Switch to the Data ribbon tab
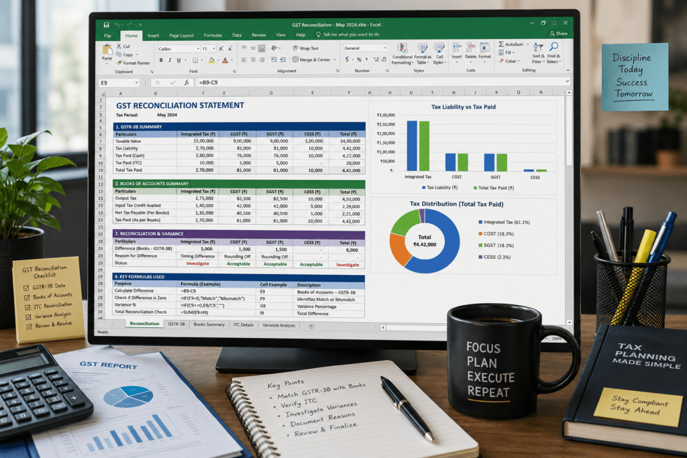 pos(237,35)
